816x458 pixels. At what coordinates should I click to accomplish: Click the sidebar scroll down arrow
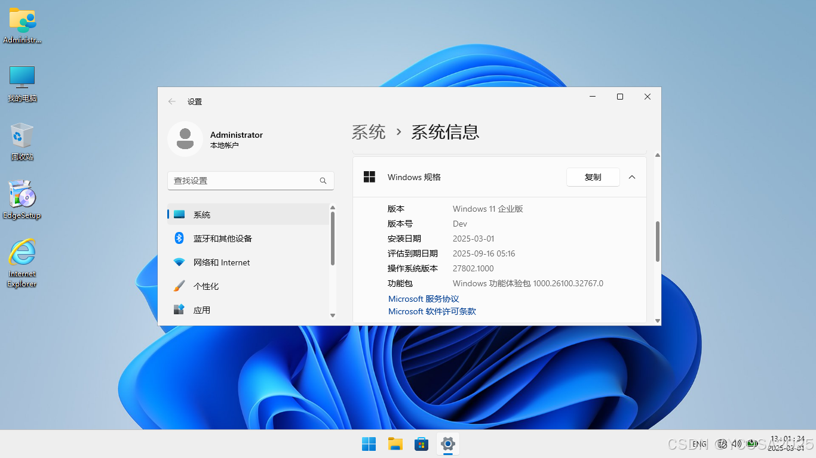333,315
